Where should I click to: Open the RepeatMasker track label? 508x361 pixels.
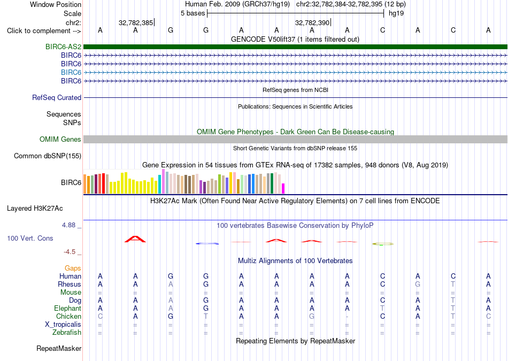59,349
